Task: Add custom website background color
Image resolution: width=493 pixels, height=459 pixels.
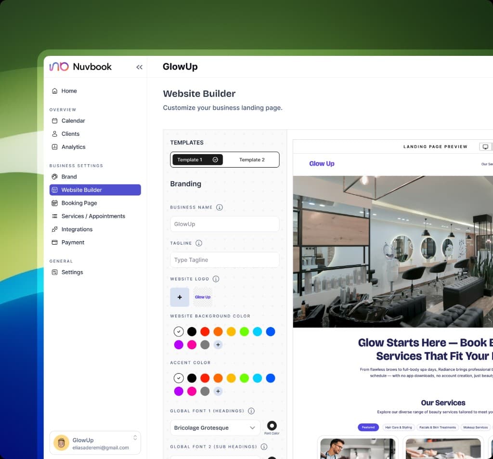Action: point(218,345)
